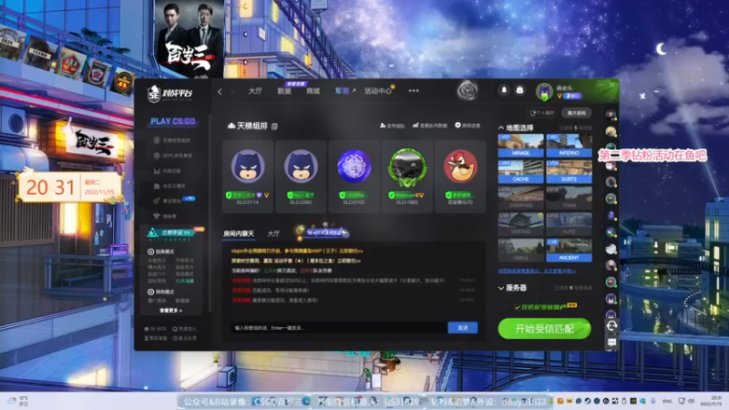Image resolution: width=729 pixels, height=410 pixels.
Task: Start matching with green 开始受信匹配 button
Action: pyautogui.click(x=544, y=329)
